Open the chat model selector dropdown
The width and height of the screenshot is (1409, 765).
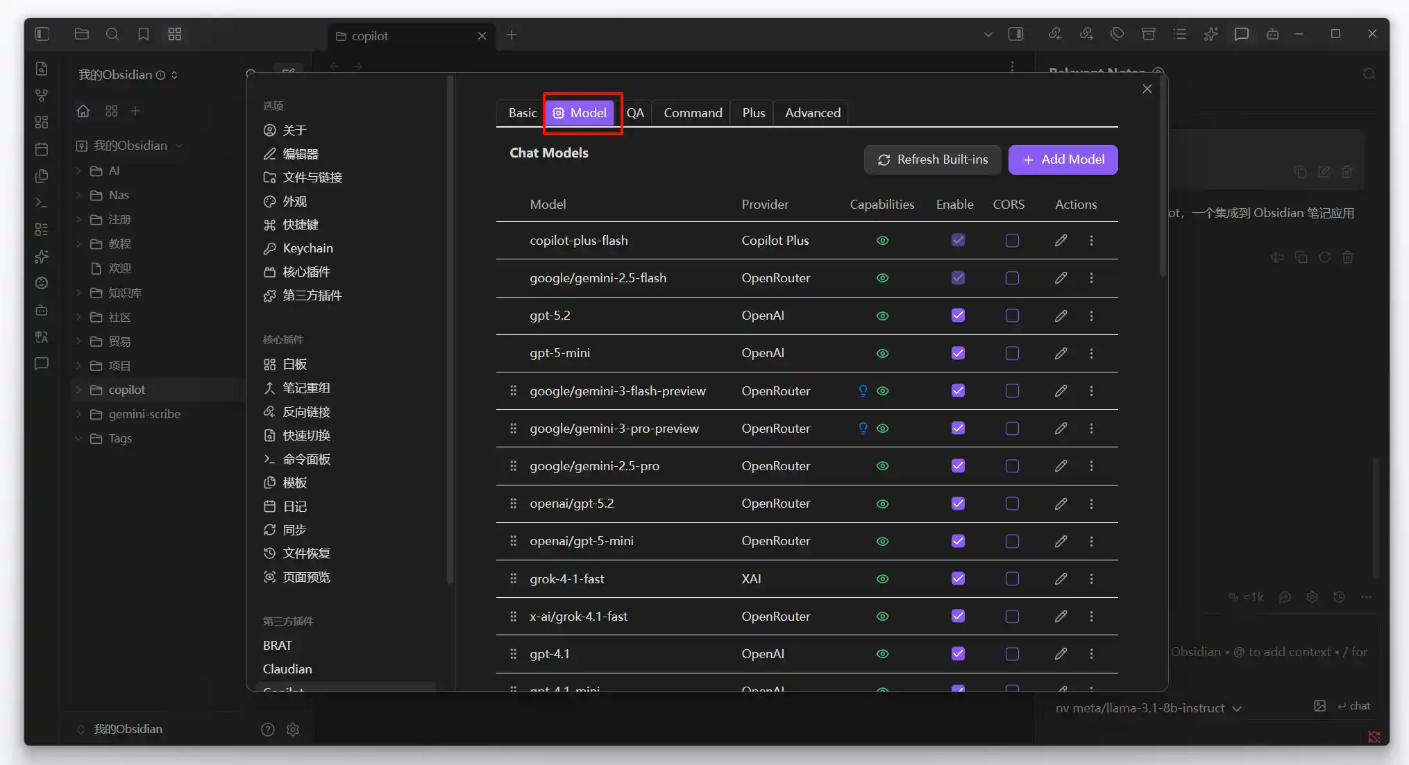(1148, 708)
